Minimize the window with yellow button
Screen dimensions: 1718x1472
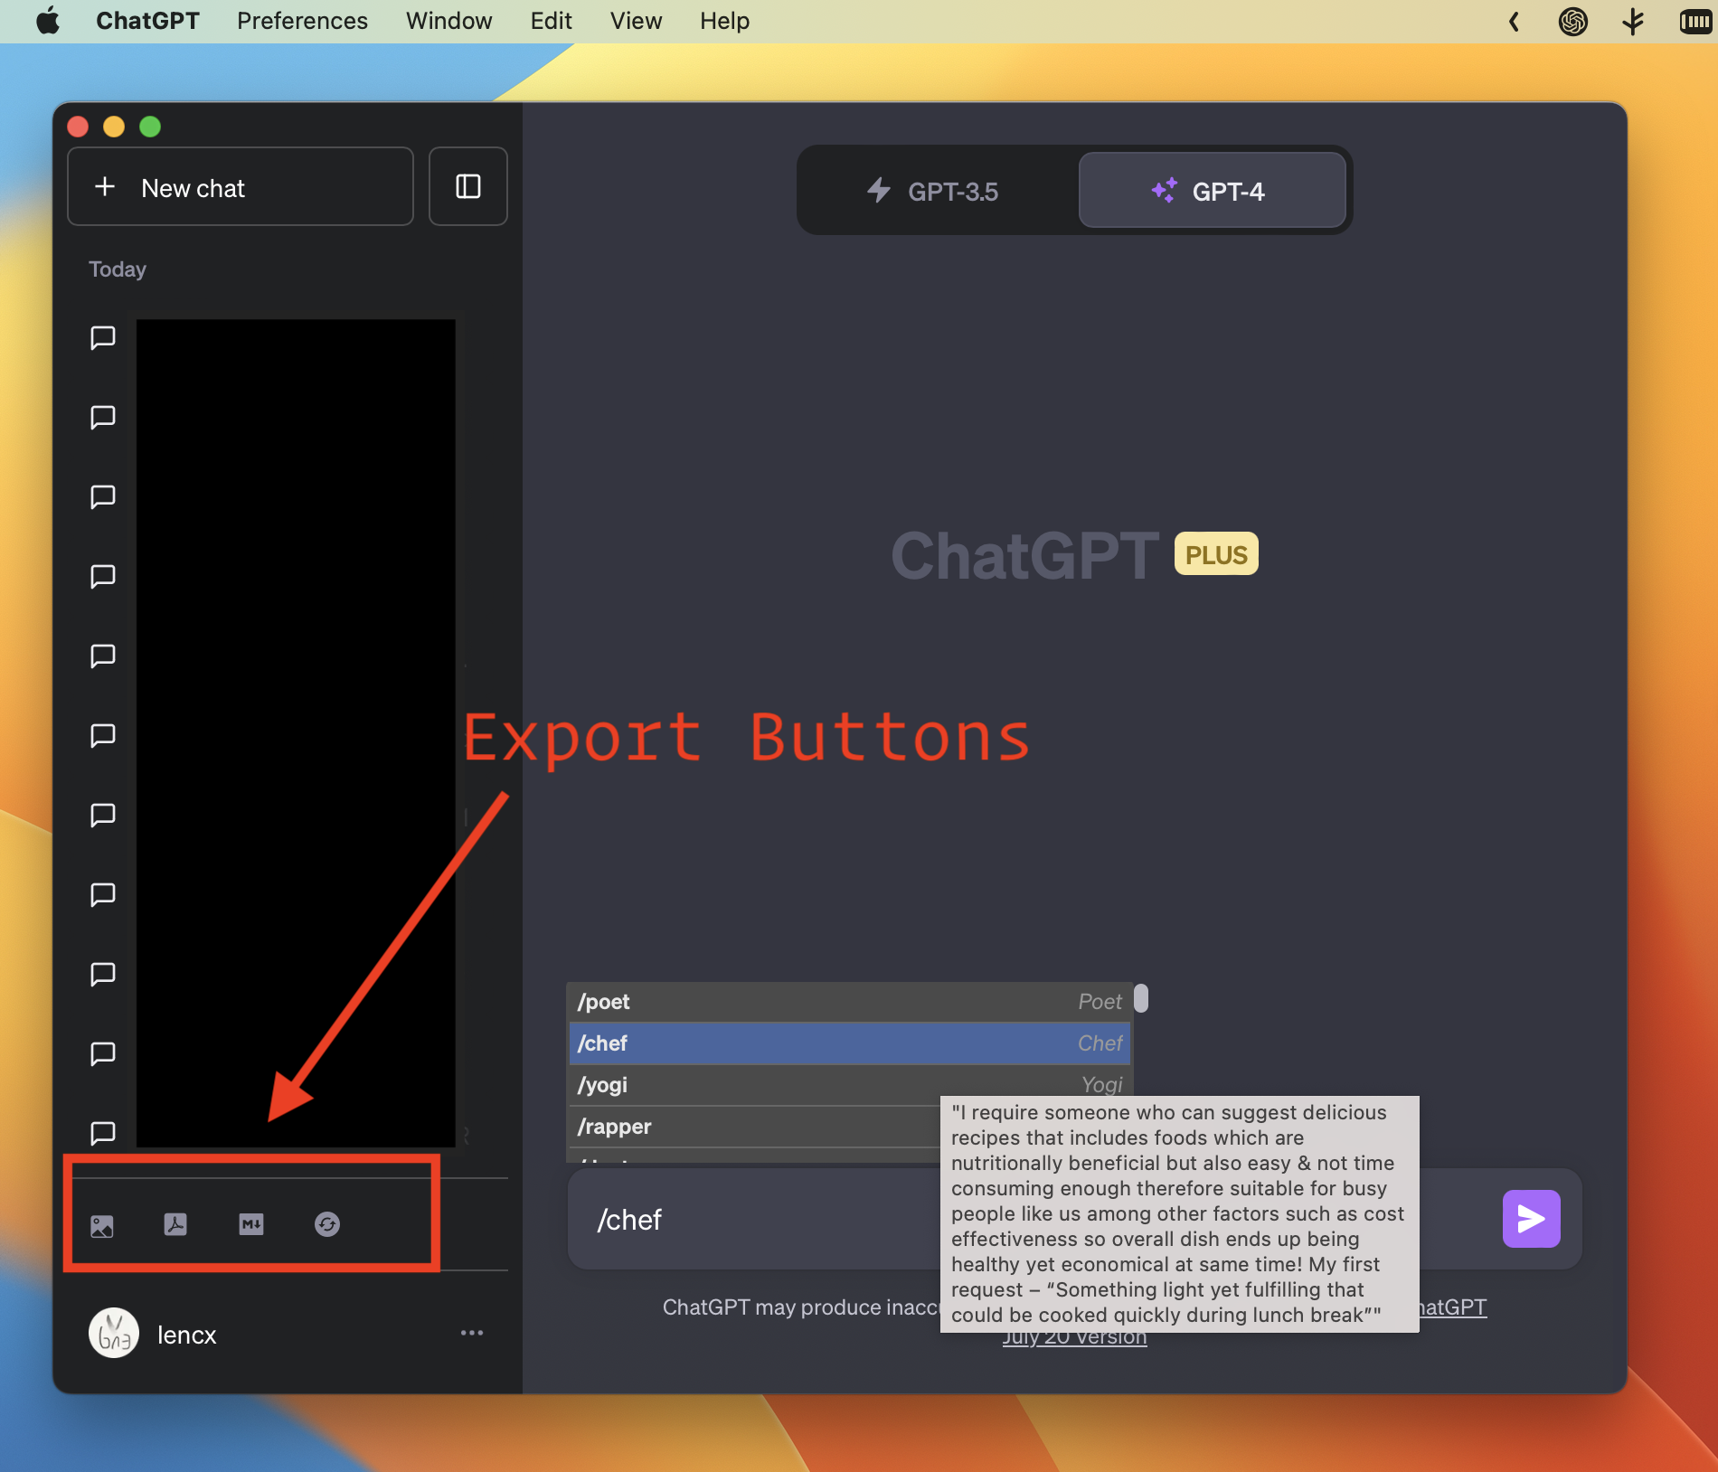coord(114,127)
